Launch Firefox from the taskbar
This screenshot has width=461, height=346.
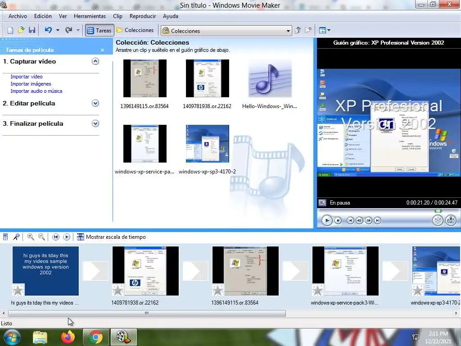[x=68, y=337]
